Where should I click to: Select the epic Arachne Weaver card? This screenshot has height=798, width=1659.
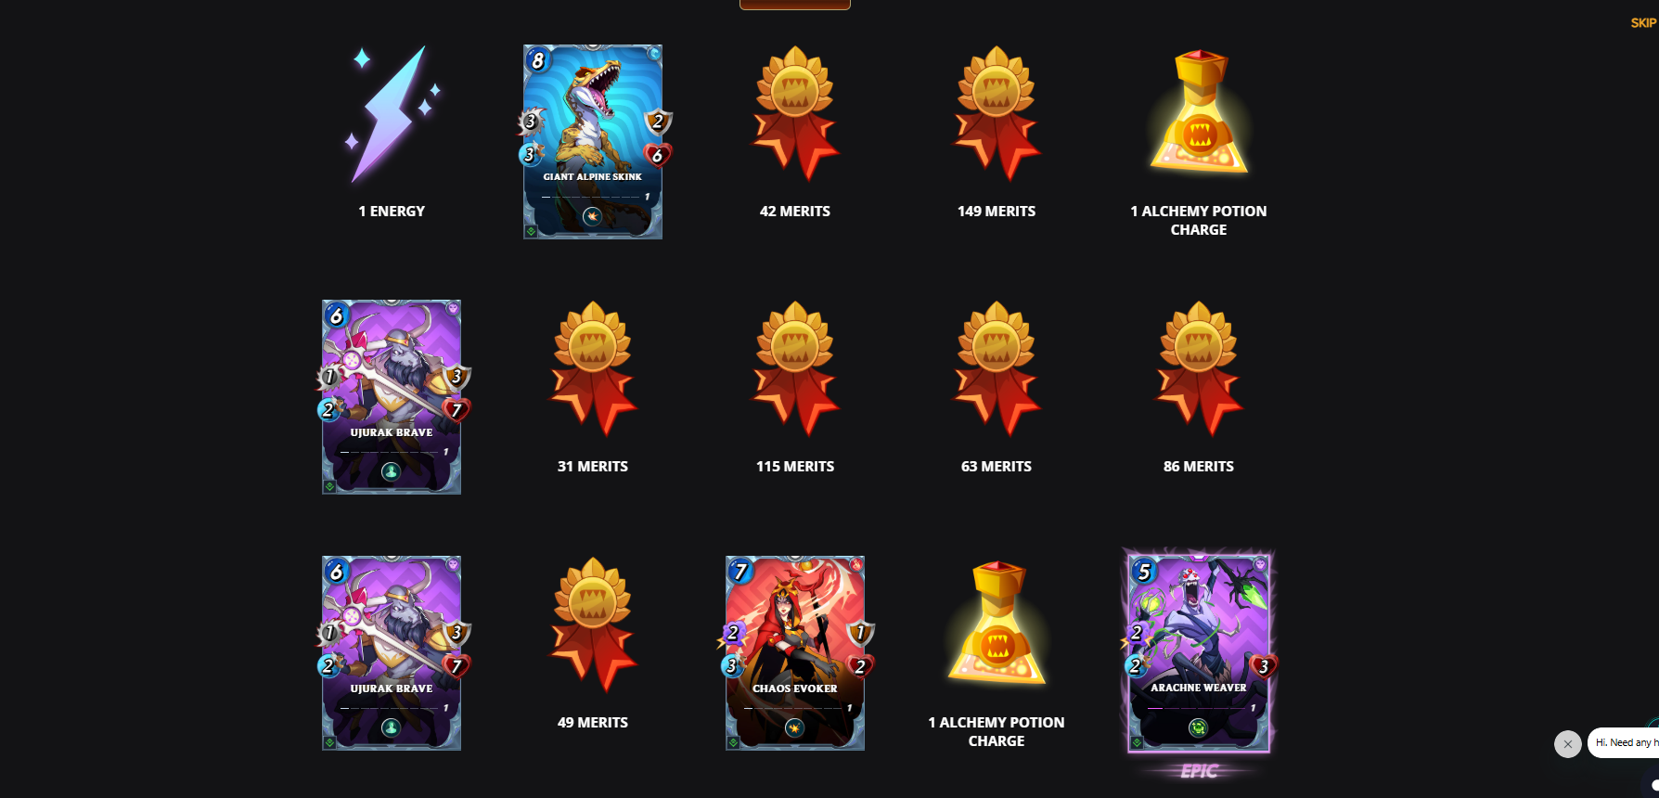1199,650
